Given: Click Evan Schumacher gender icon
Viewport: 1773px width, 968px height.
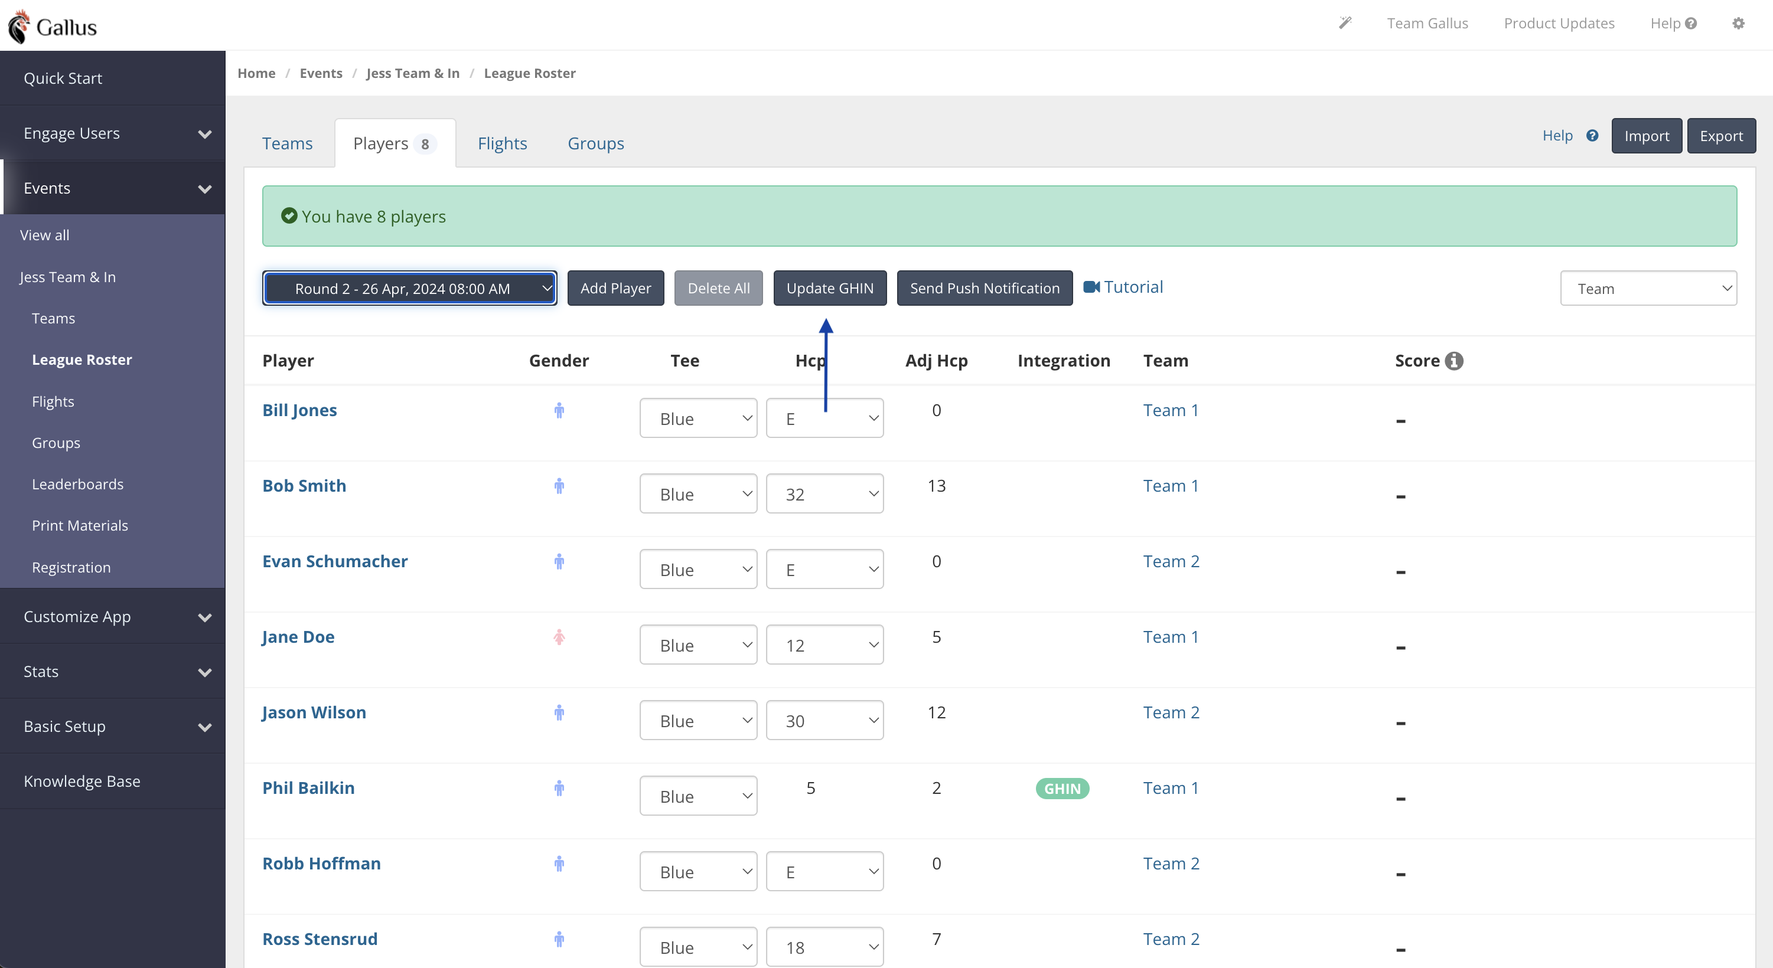Looking at the screenshot, I should [559, 562].
